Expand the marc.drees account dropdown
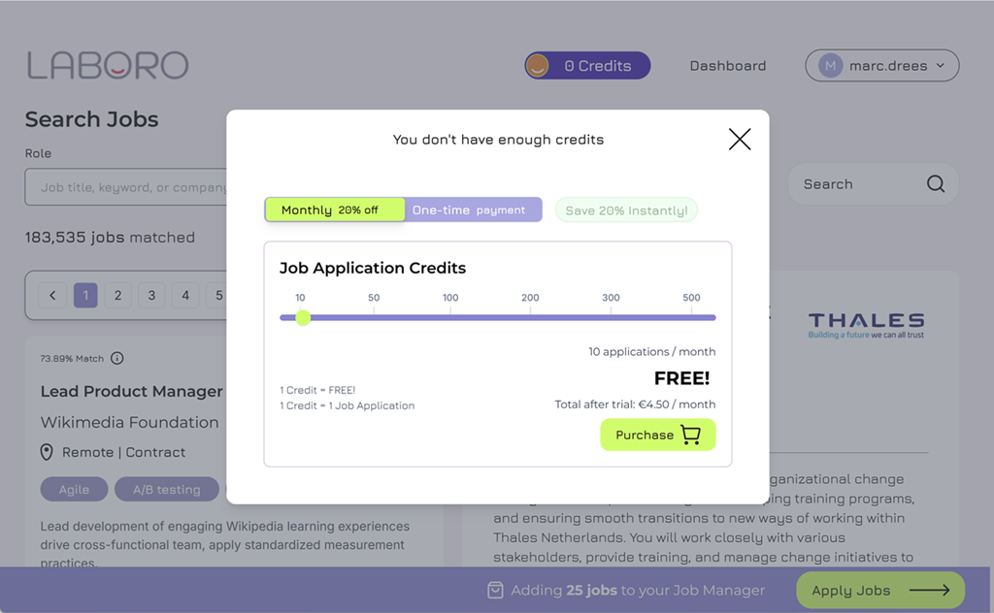Screen dimensions: 994x613 [940, 66]
